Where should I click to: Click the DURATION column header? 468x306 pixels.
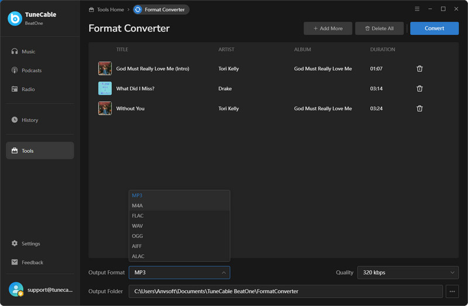click(x=383, y=50)
